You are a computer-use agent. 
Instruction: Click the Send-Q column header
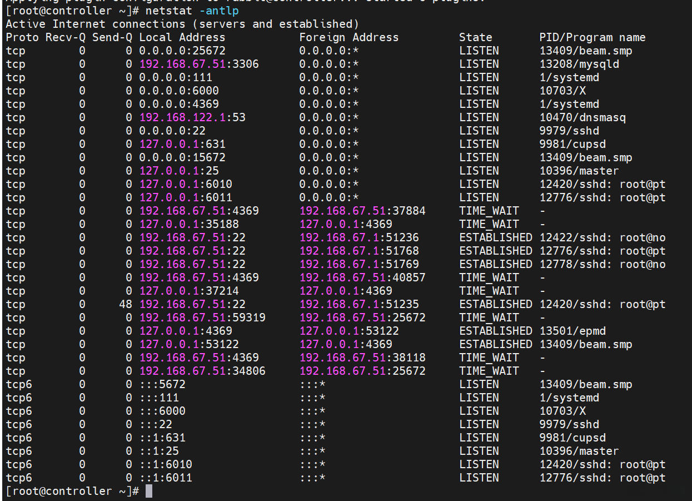click(x=112, y=38)
